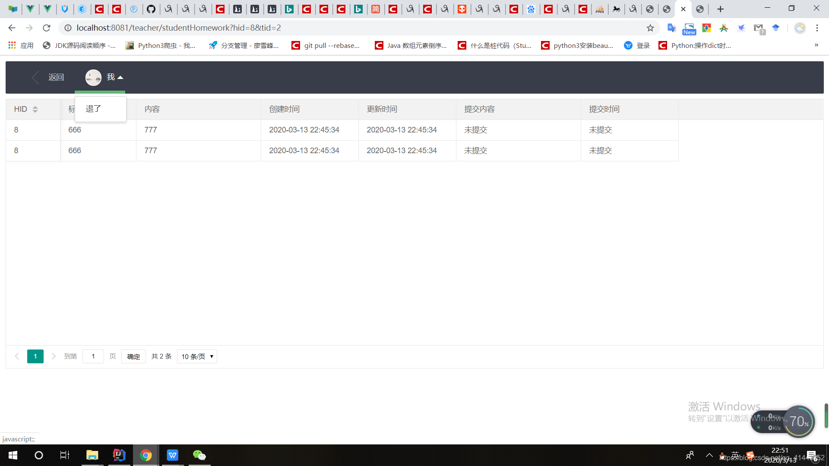Click the 返回 back link
829x466 pixels.
56,77
